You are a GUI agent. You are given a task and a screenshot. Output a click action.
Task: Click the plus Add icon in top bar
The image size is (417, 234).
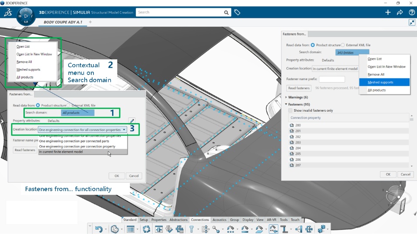[x=388, y=12]
